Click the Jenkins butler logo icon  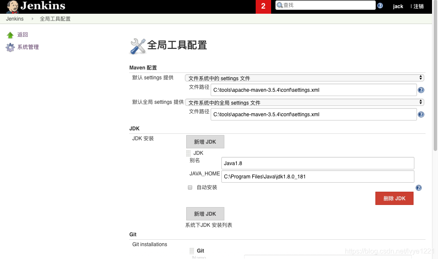click(x=12, y=7)
